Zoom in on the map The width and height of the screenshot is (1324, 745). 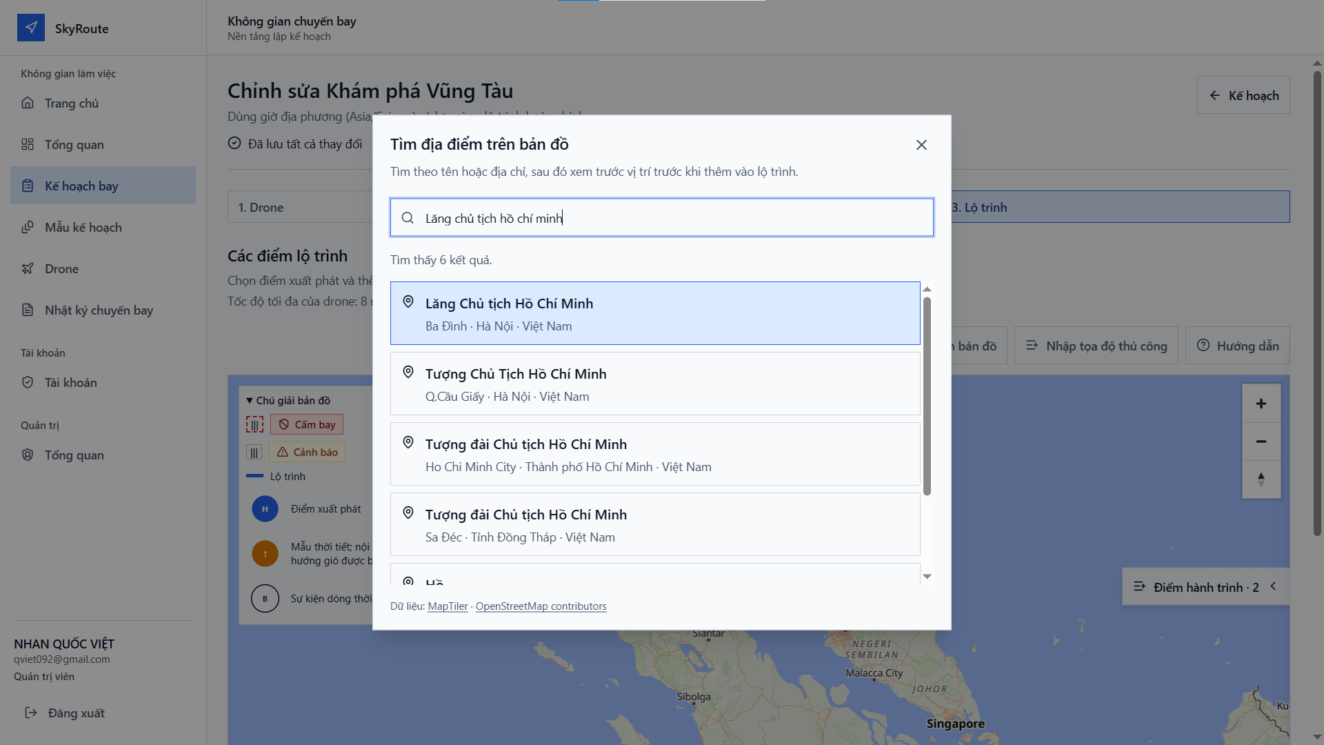[x=1261, y=404]
